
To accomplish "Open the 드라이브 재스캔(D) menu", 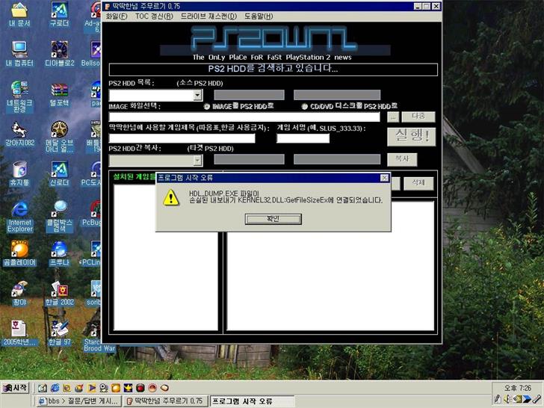I will click(208, 16).
